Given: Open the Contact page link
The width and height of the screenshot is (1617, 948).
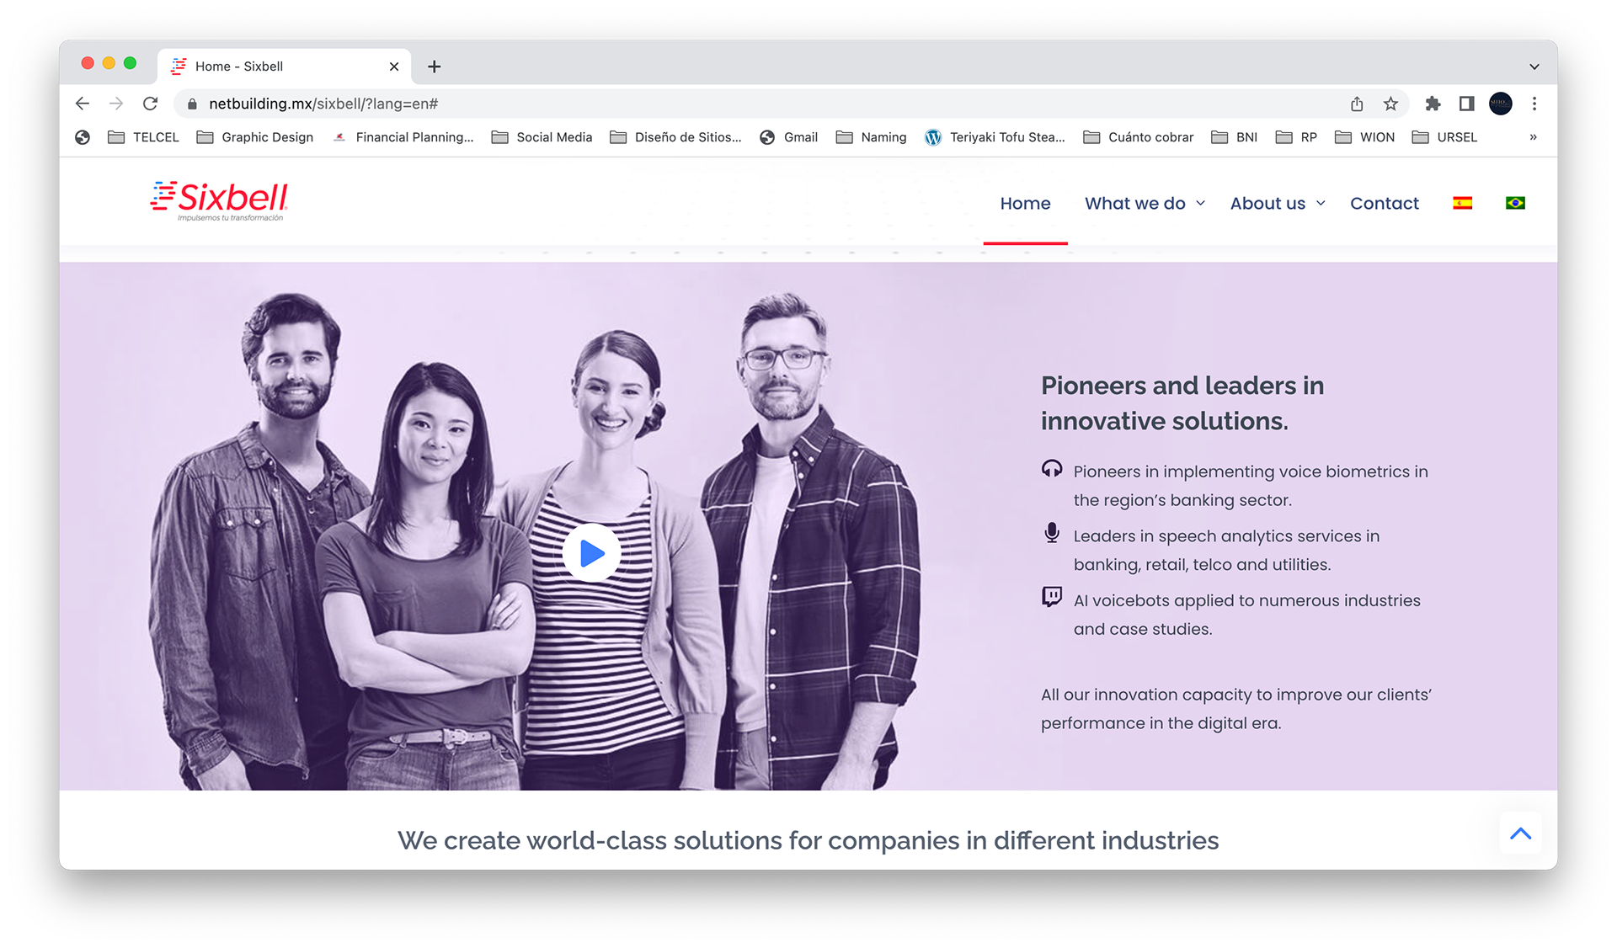Looking at the screenshot, I should 1385,203.
